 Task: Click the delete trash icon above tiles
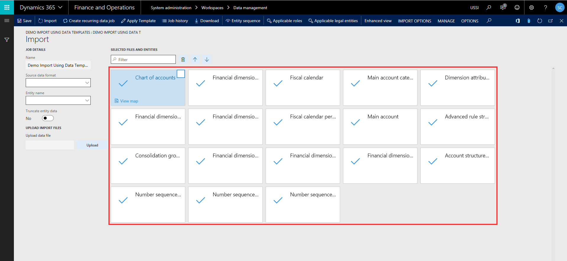tap(183, 60)
